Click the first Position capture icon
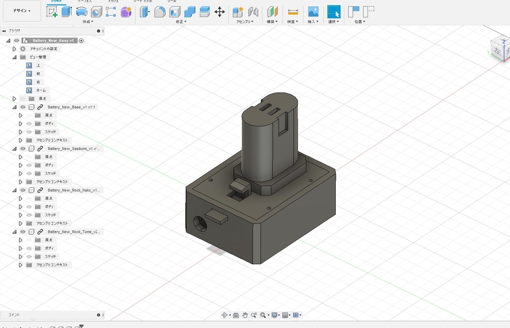Screen dimensions: 510x328 pos(353,11)
